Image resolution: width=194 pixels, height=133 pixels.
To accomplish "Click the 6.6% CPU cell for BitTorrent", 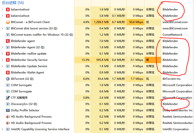I will coord(83,79).
